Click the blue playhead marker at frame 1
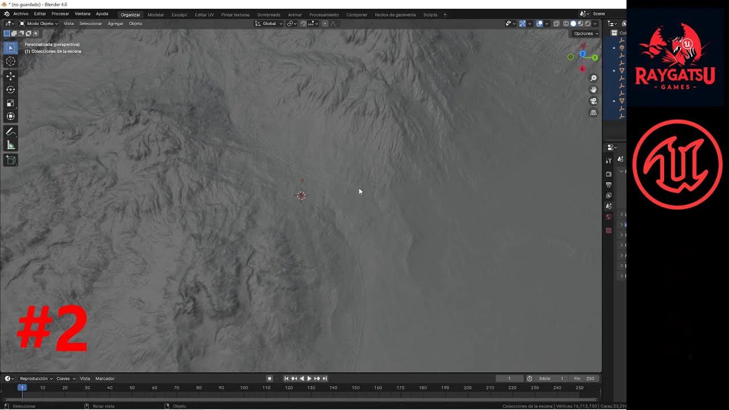 pos(22,388)
